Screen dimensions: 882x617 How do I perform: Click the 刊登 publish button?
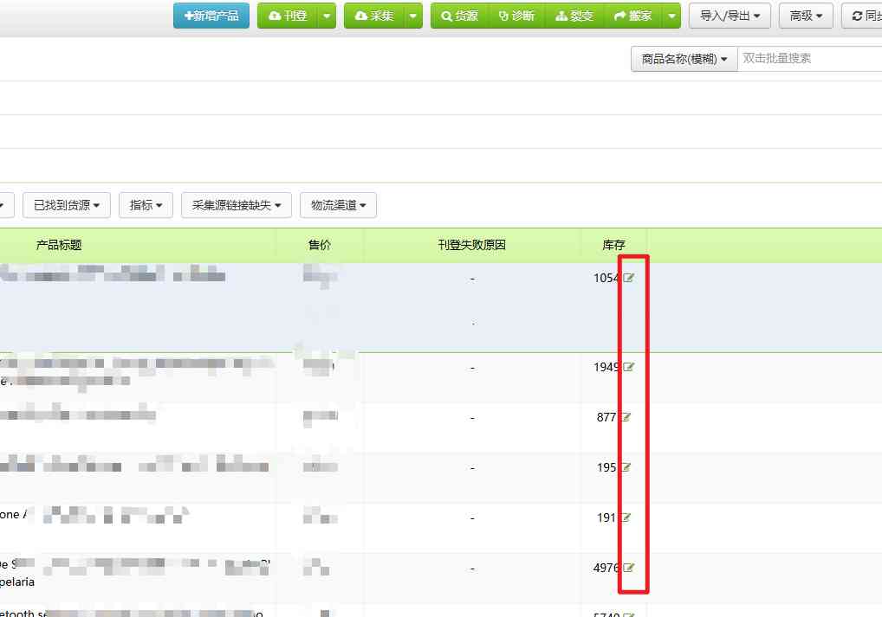click(x=288, y=16)
